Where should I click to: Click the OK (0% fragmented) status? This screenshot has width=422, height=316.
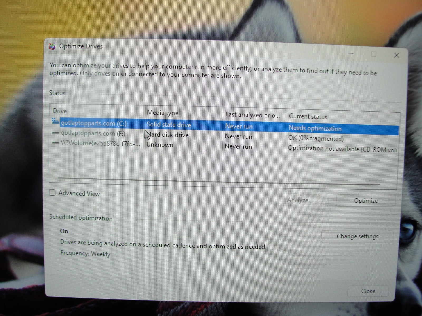click(x=316, y=138)
